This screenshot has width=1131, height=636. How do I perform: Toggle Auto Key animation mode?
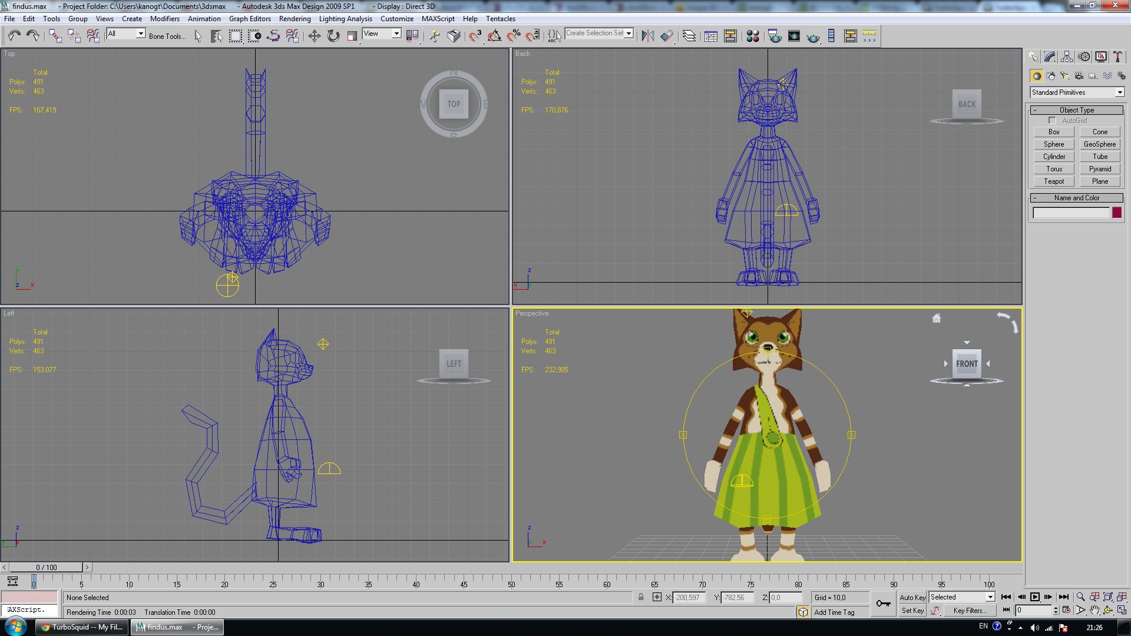[x=912, y=597]
